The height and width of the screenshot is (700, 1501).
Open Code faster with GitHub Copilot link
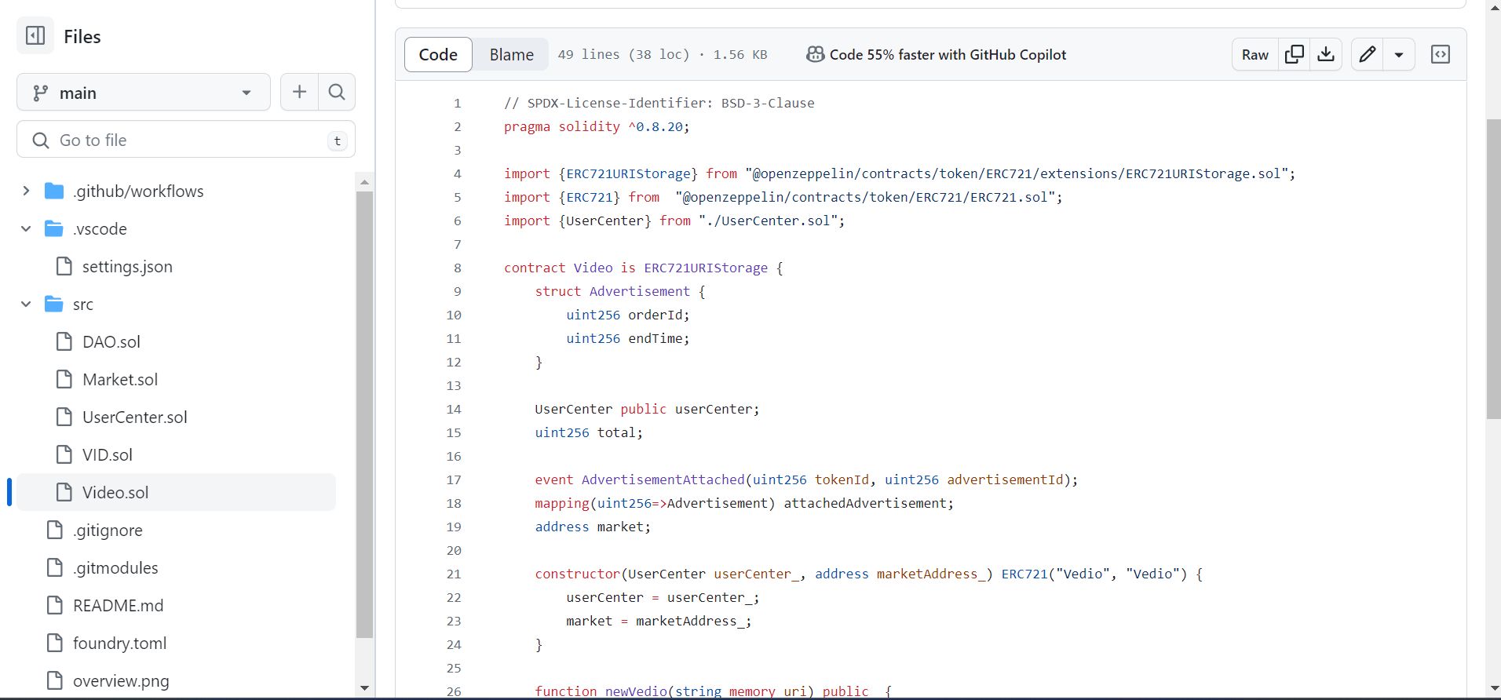point(948,54)
